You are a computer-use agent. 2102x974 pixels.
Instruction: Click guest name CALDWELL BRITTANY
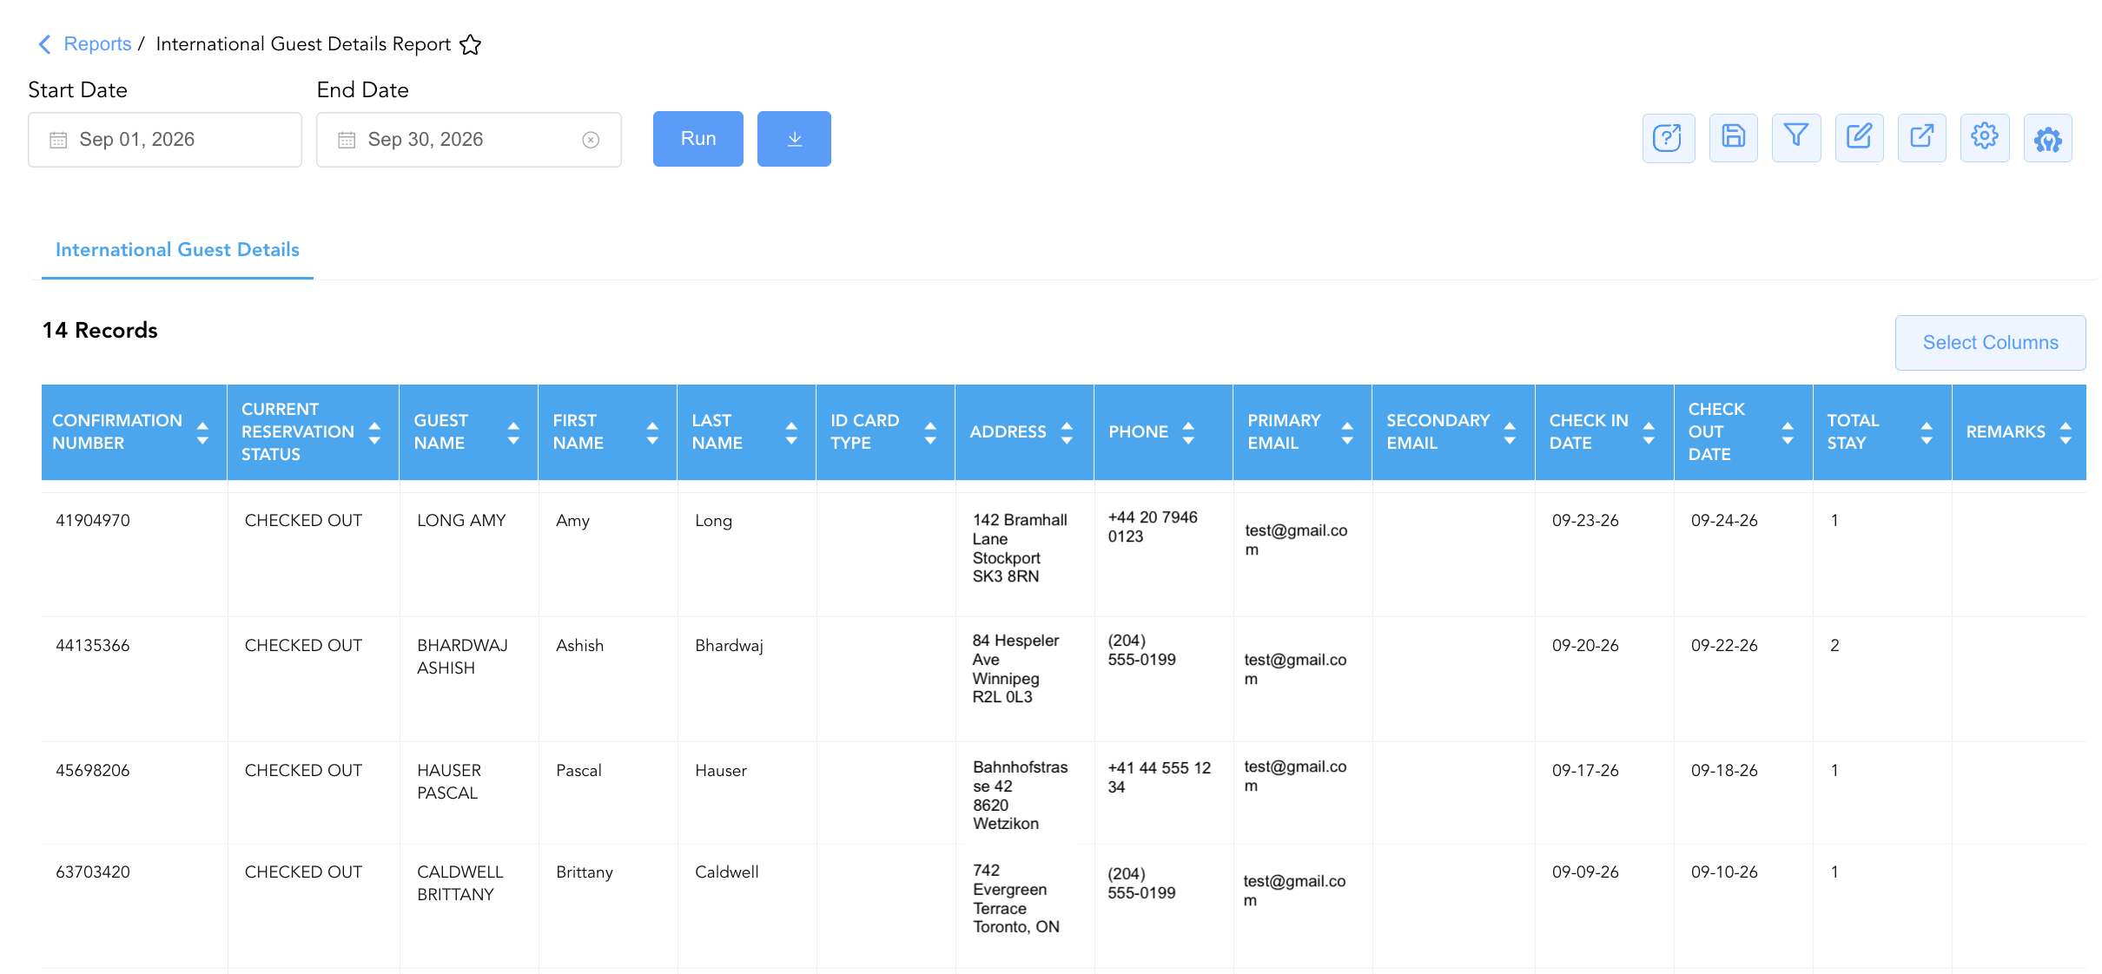coord(460,884)
